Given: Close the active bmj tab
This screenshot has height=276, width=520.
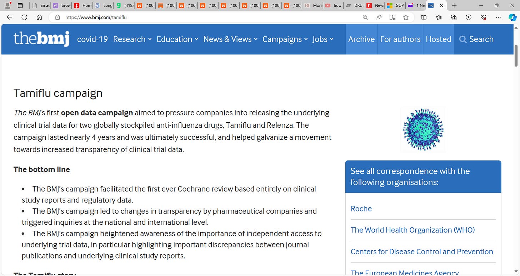Looking at the screenshot, I should [441, 5].
